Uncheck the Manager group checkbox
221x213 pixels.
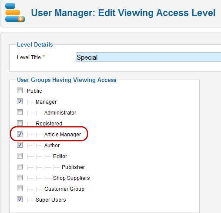[20, 101]
